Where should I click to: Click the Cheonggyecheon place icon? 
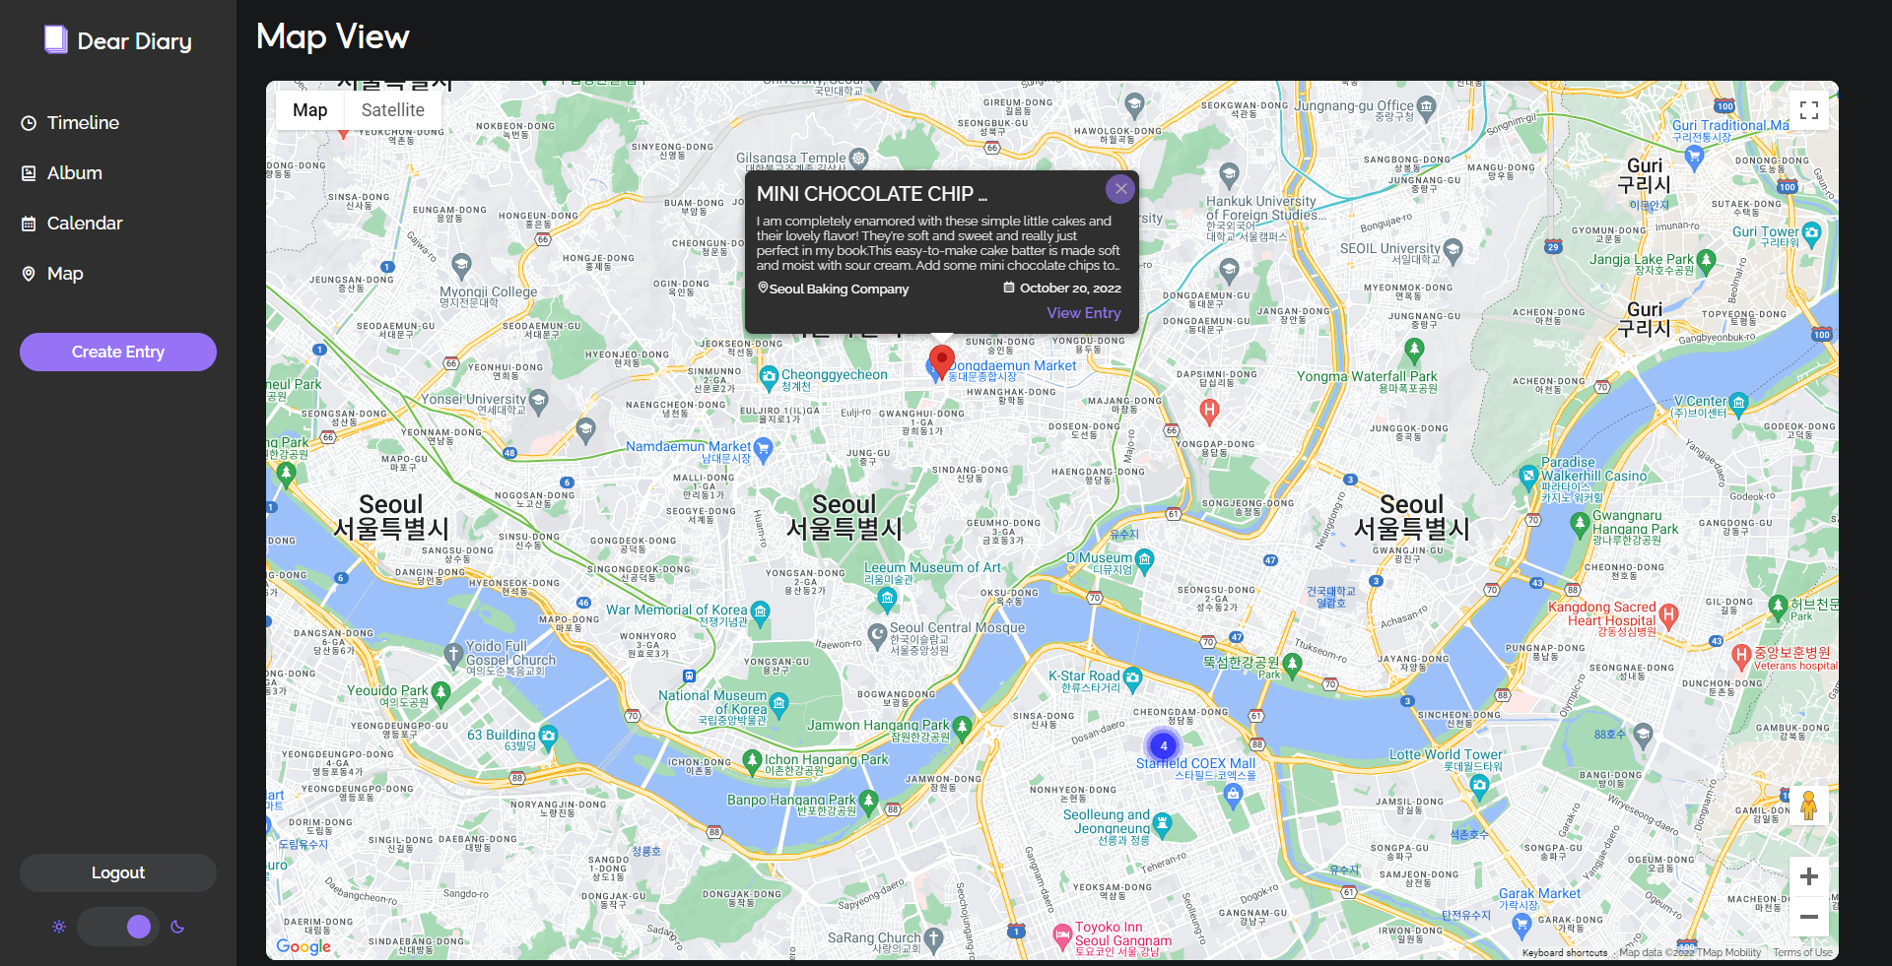[x=770, y=376]
